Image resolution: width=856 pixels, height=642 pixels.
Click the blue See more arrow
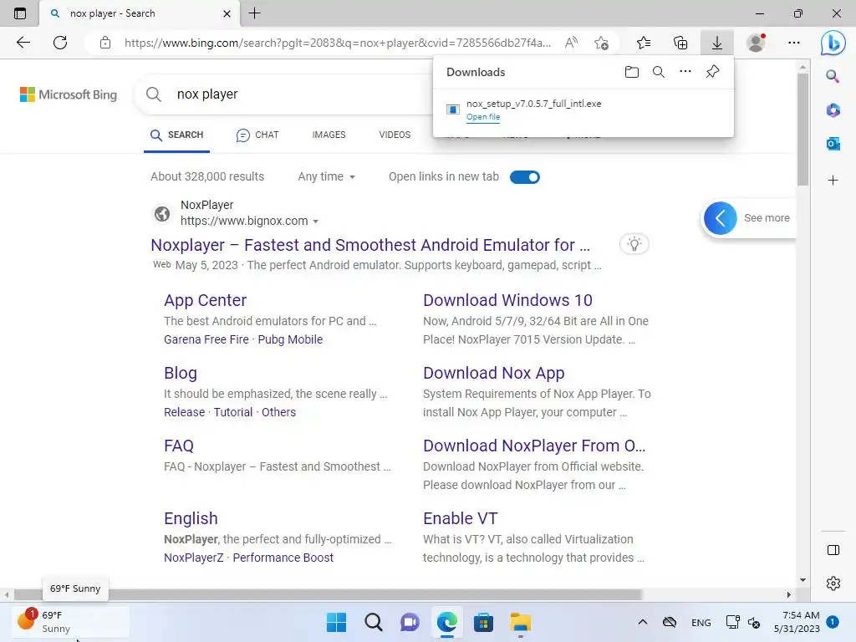coord(720,218)
